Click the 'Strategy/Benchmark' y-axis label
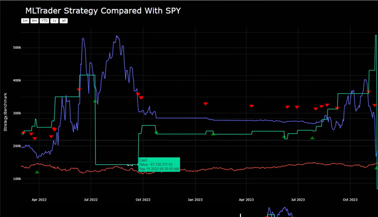 pos(5,112)
